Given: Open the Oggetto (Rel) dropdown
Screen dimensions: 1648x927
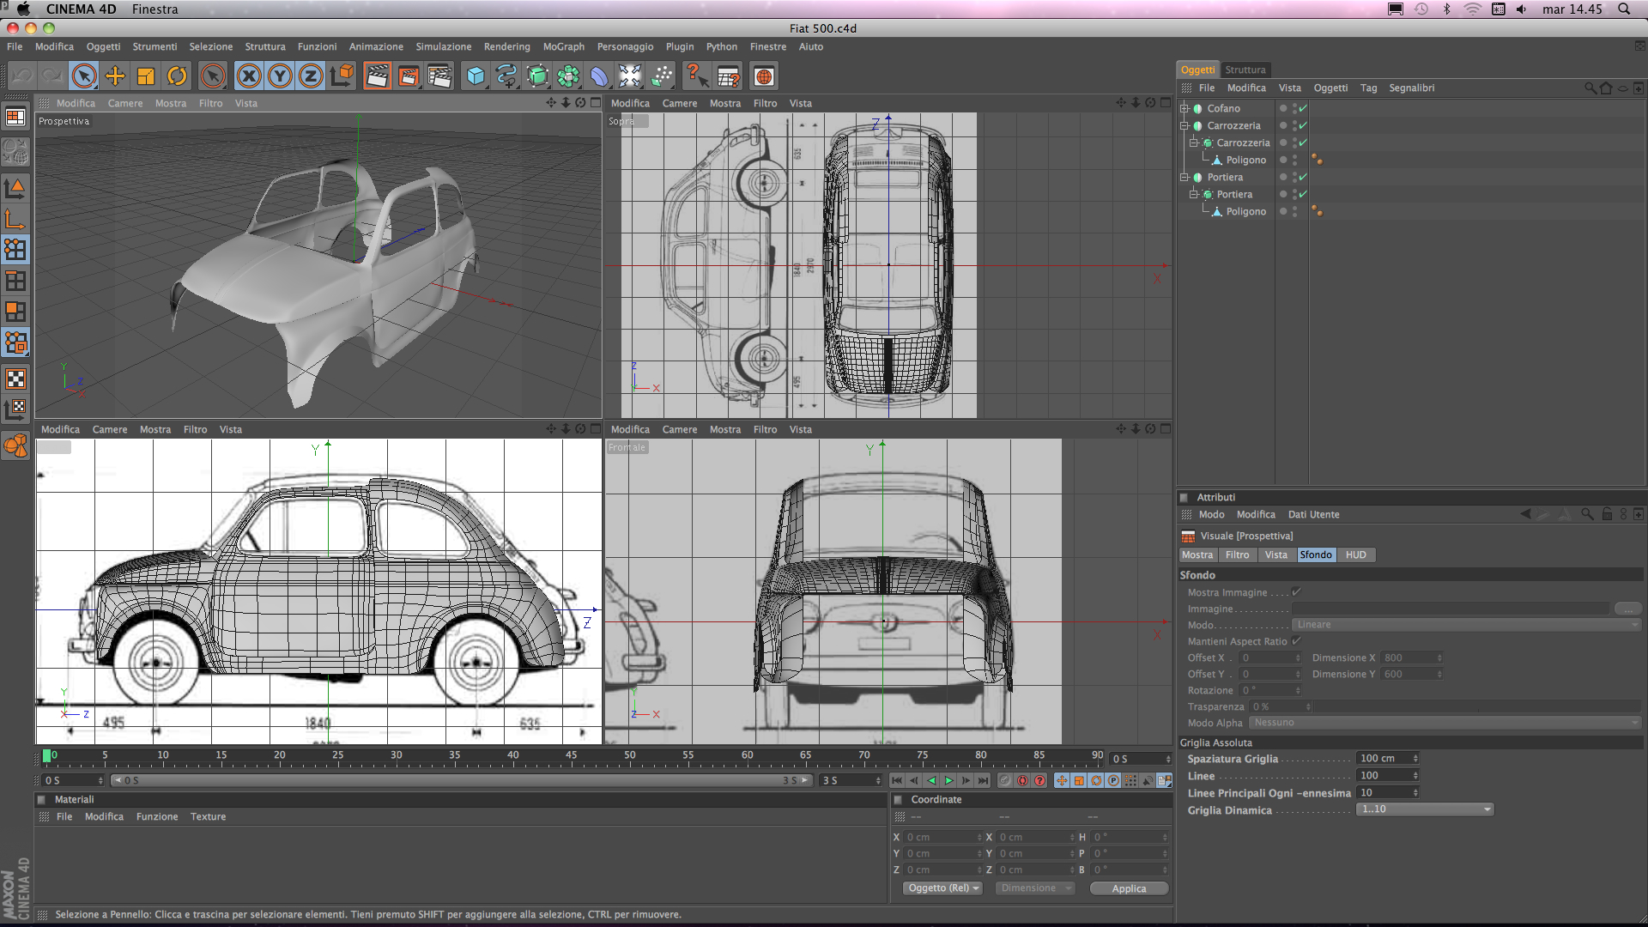Looking at the screenshot, I should (943, 888).
